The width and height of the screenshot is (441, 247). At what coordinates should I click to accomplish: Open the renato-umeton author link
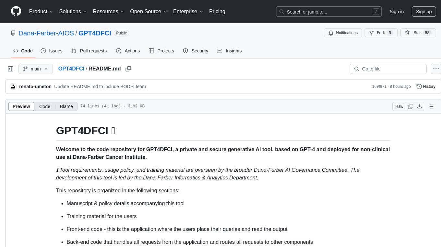tap(35, 87)
